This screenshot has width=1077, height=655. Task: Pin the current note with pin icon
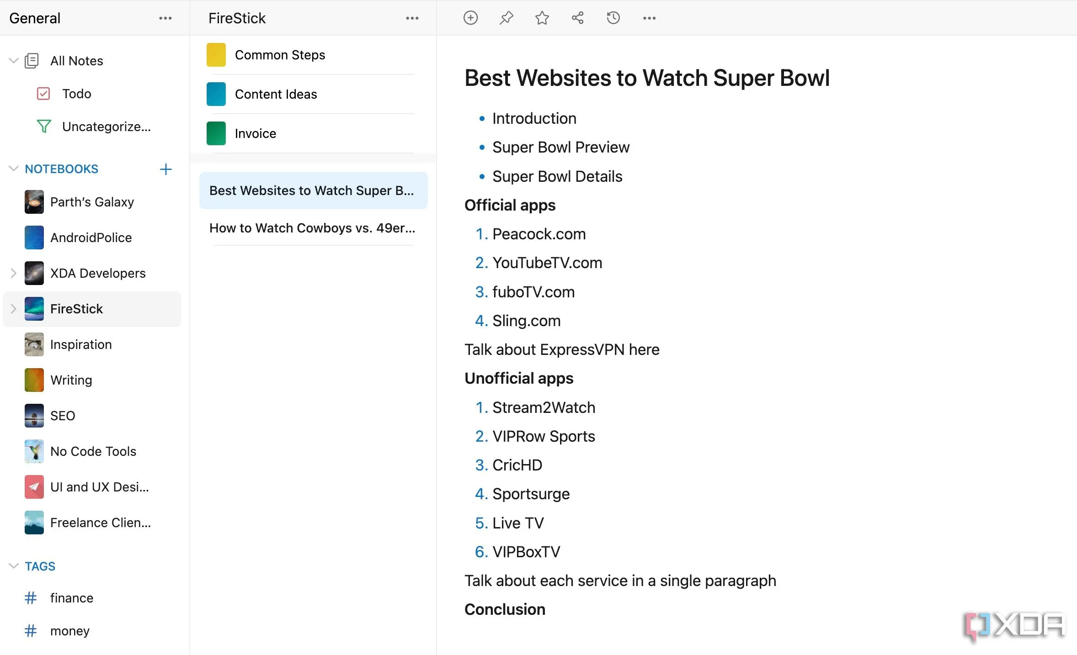506,18
